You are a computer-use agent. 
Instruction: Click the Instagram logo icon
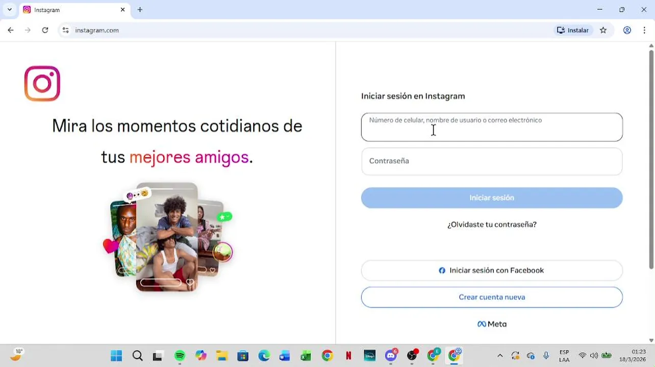(42, 84)
